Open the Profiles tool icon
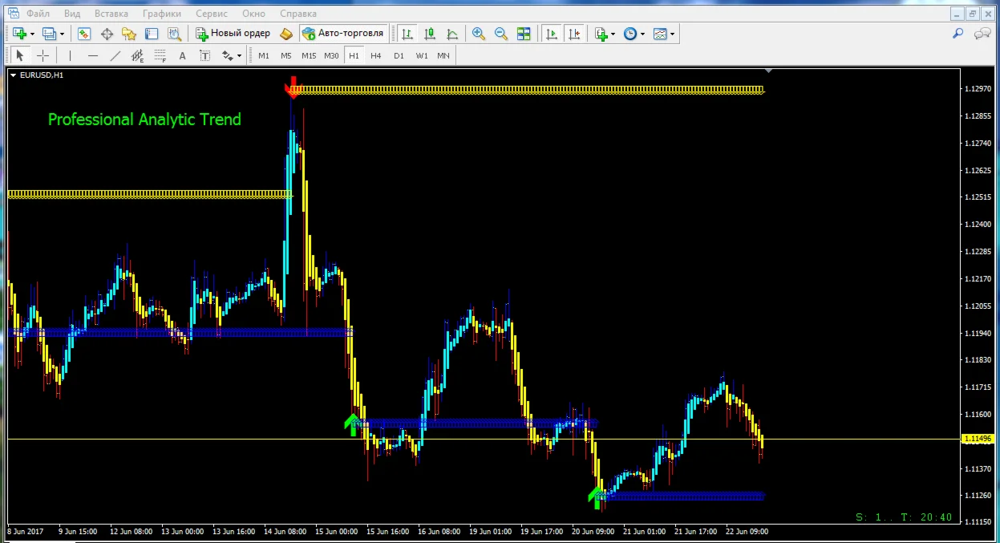The image size is (1000, 543). click(x=49, y=34)
